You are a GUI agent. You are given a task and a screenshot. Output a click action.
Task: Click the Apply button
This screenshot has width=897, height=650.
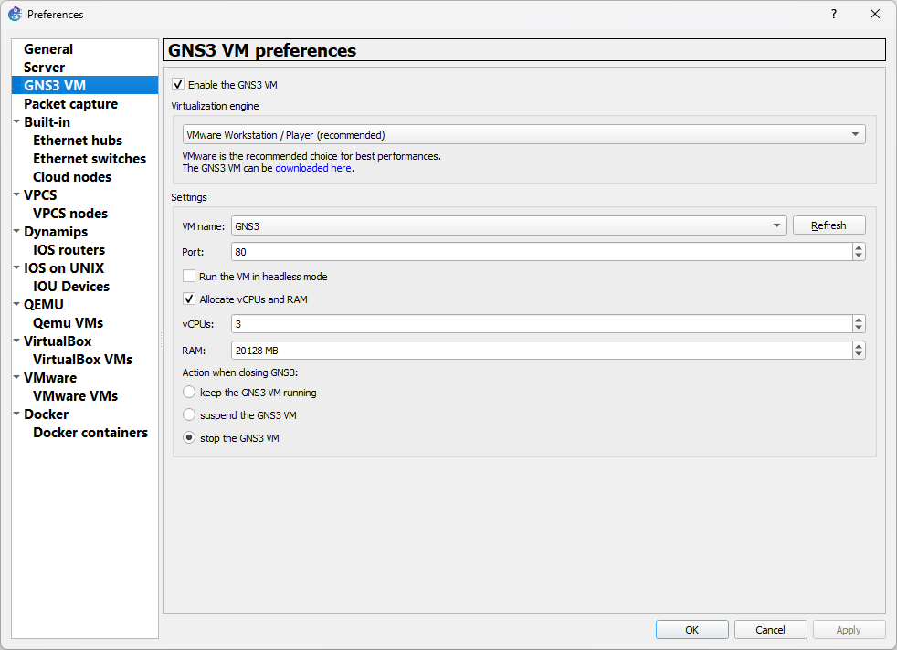(x=849, y=629)
